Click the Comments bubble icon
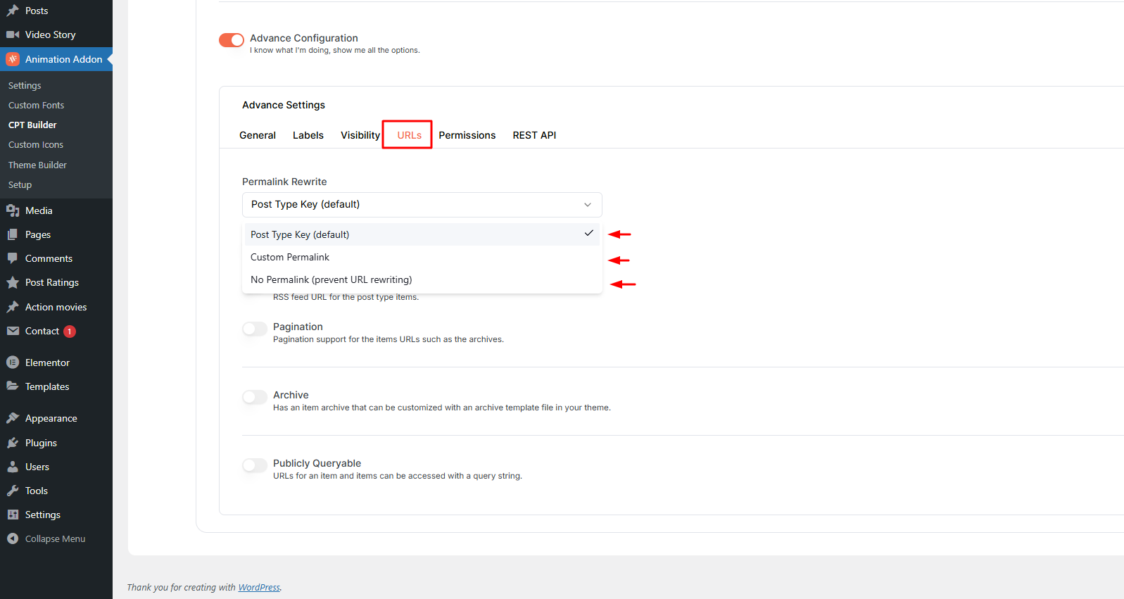This screenshot has width=1124, height=599. point(13,258)
